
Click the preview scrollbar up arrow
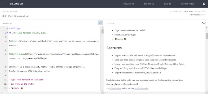coord(207,28)
